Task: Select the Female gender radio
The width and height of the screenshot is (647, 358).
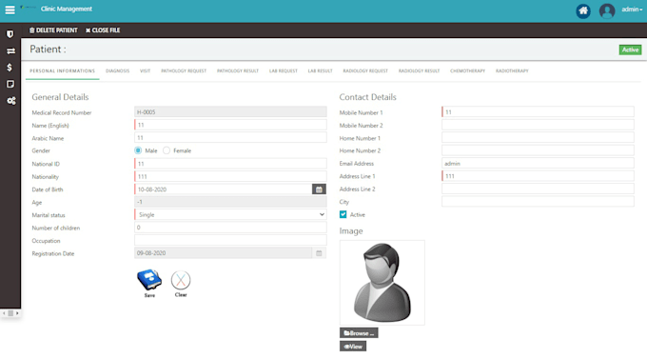Action: pos(167,150)
